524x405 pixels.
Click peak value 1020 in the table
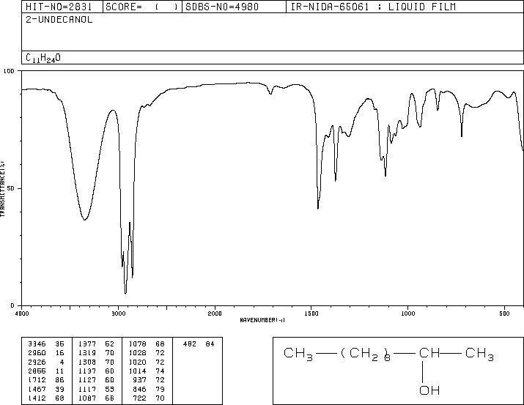coord(138,362)
